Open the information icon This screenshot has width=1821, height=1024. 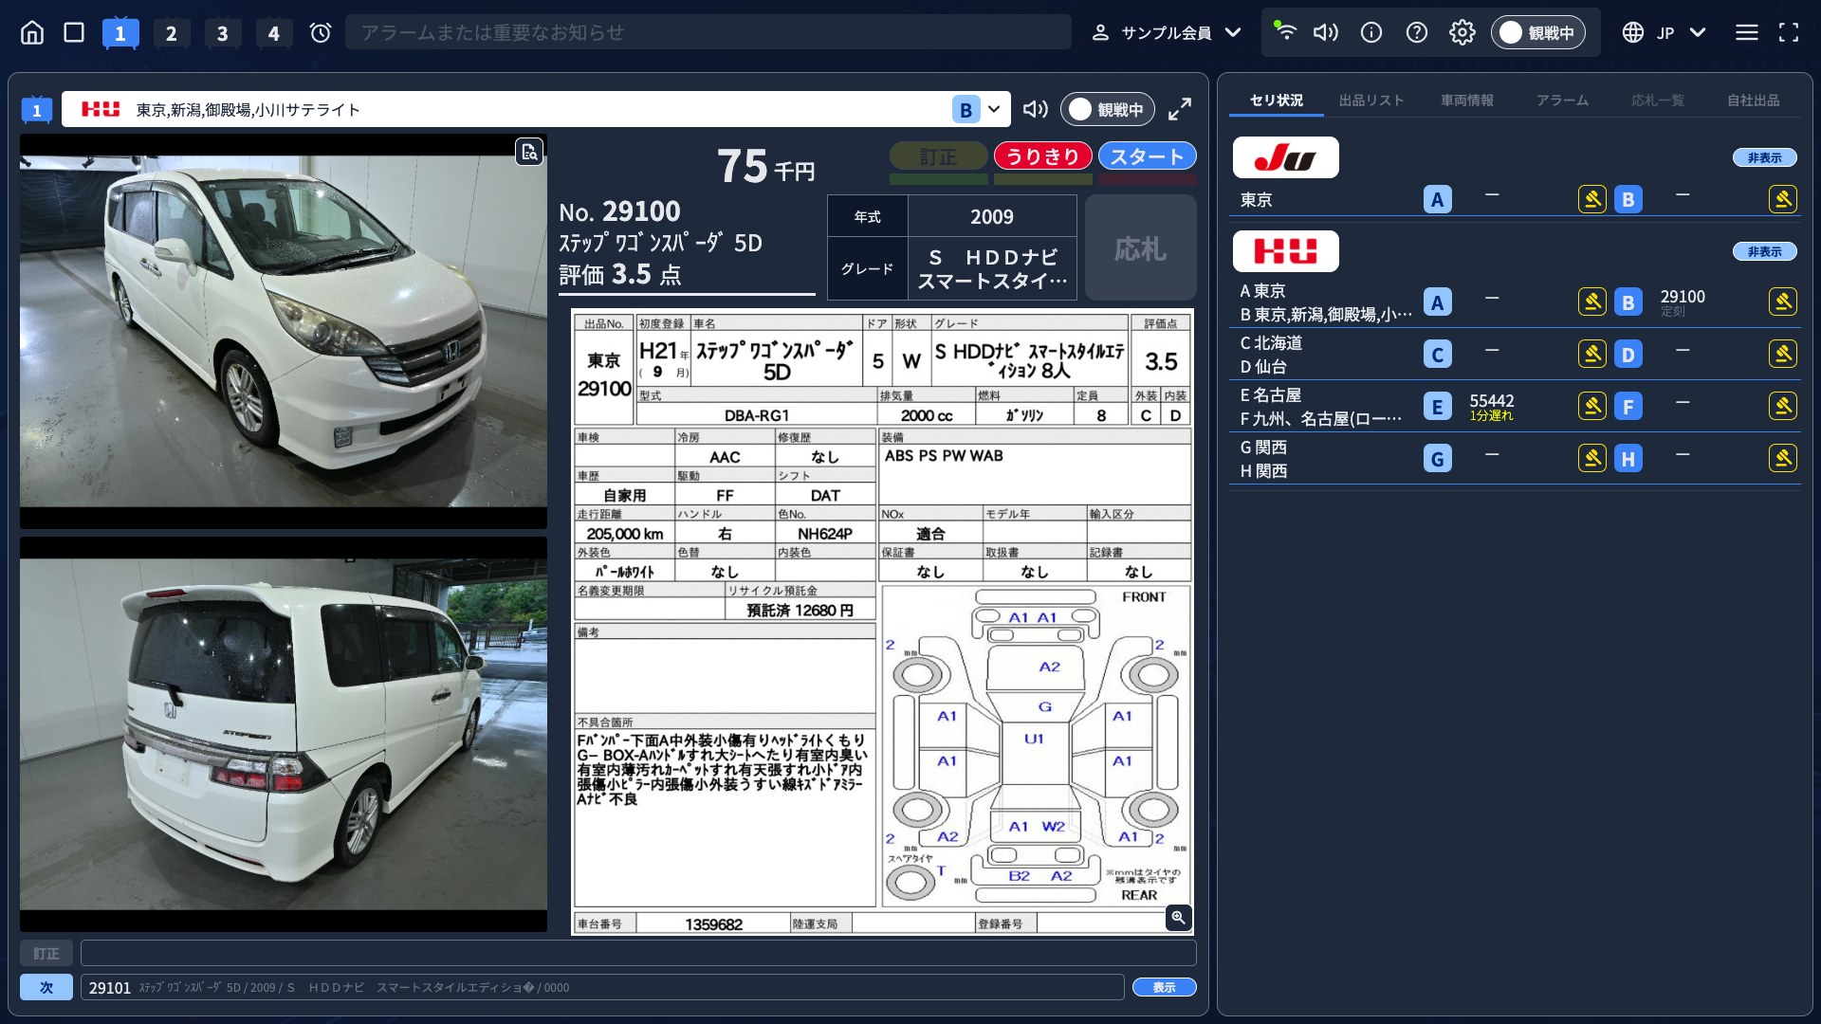[x=1371, y=33]
